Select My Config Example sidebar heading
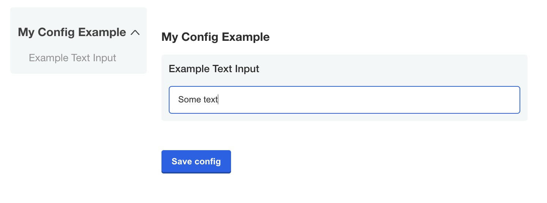Viewport: 547px width, 203px height. click(72, 32)
